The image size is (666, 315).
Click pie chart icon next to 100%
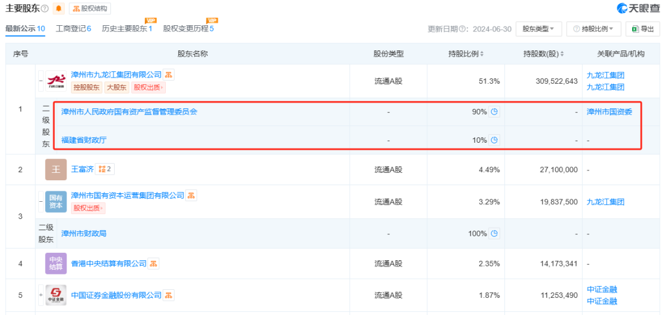(x=495, y=234)
